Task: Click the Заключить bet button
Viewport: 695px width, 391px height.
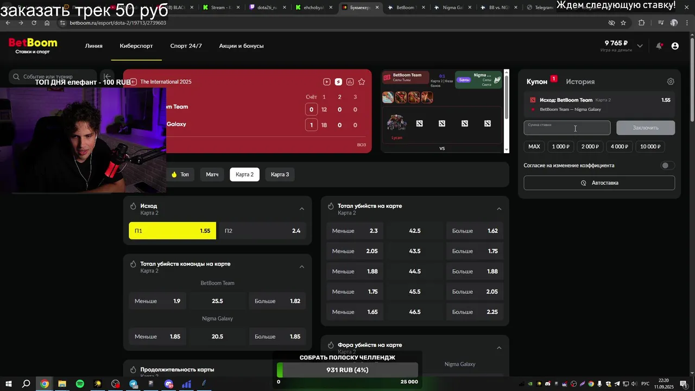Action: pyautogui.click(x=646, y=128)
